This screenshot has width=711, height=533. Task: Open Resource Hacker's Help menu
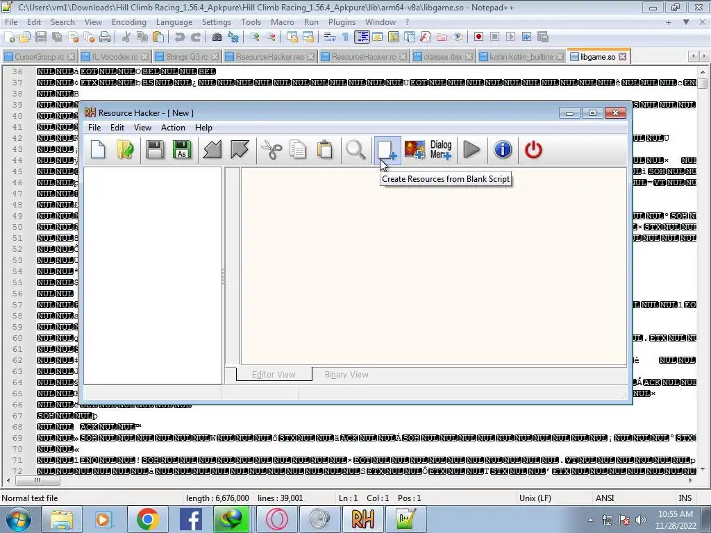203,128
